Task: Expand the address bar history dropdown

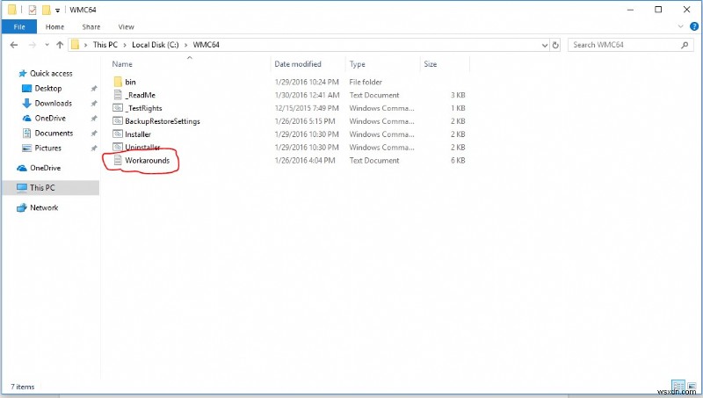Action: point(545,45)
